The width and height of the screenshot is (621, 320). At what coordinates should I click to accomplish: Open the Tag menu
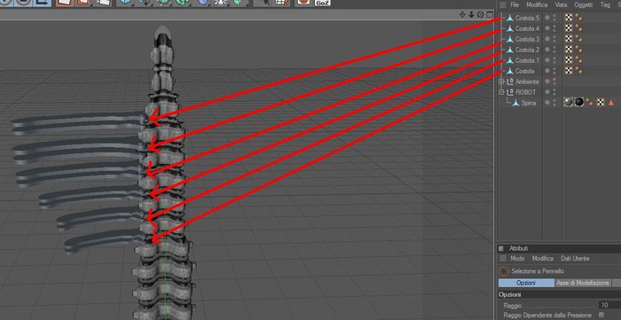tap(605, 4)
